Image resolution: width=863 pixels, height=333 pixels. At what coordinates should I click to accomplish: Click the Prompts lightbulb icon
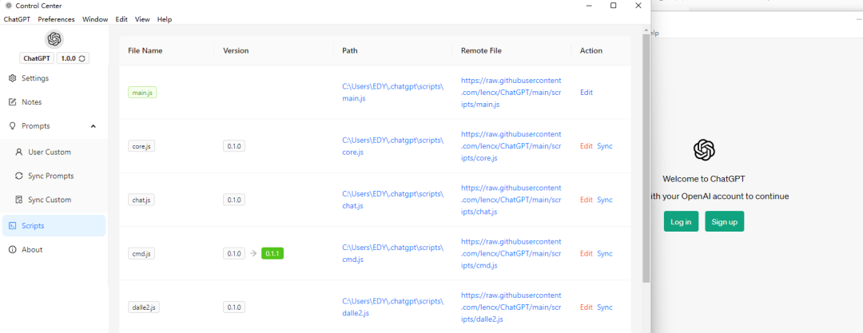(x=13, y=126)
